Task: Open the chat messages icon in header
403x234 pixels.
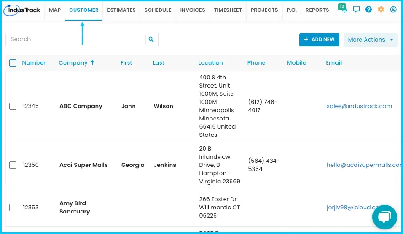Action: coord(356,10)
